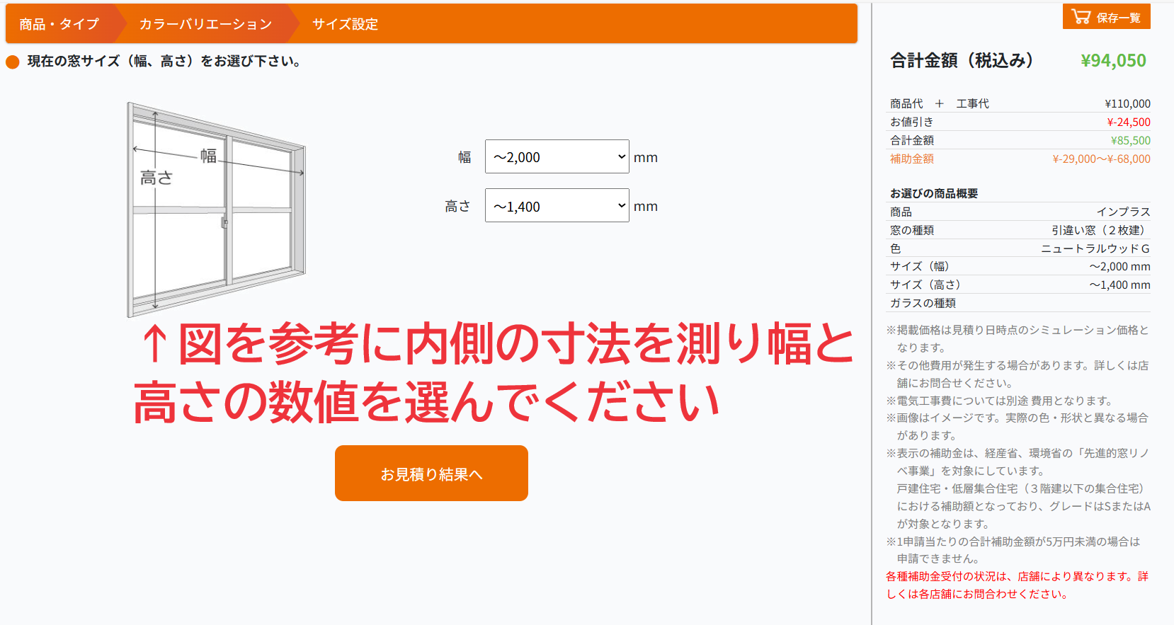Screen dimensions: 1174x625
Task: Open the 高さ height dropdown
Action: click(557, 205)
